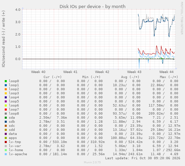Click the Munin 2.0.75 footer text
Image resolution: width=185 pixels, height=166 pixels.
pos(92,162)
